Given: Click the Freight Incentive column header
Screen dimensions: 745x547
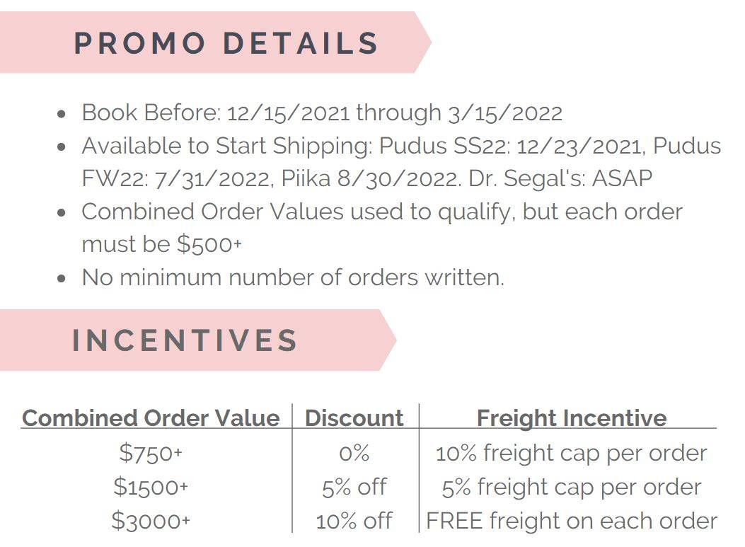Looking at the screenshot, I should (x=572, y=418).
